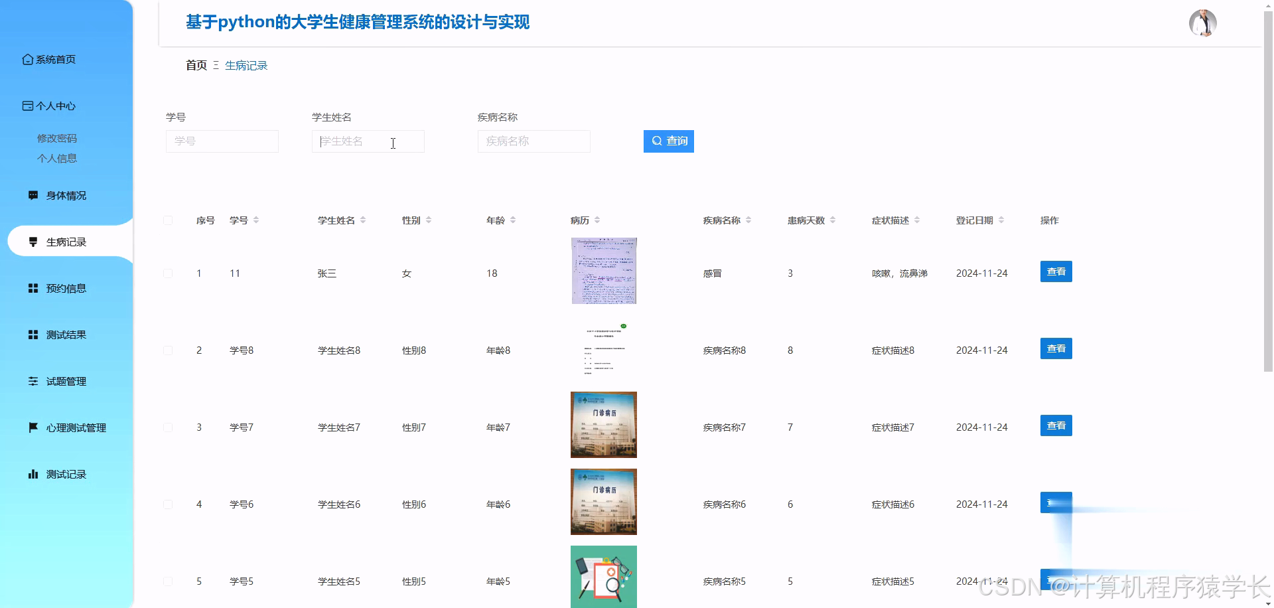Click the page title about python大学生健康管理系统

click(x=358, y=23)
